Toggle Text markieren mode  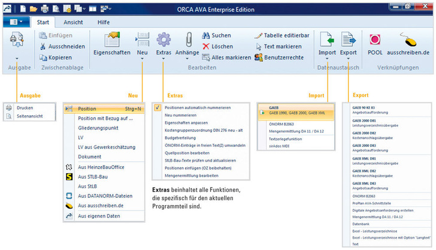[259, 46]
